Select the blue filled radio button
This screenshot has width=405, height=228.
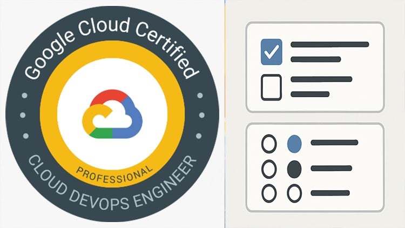(x=294, y=143)
